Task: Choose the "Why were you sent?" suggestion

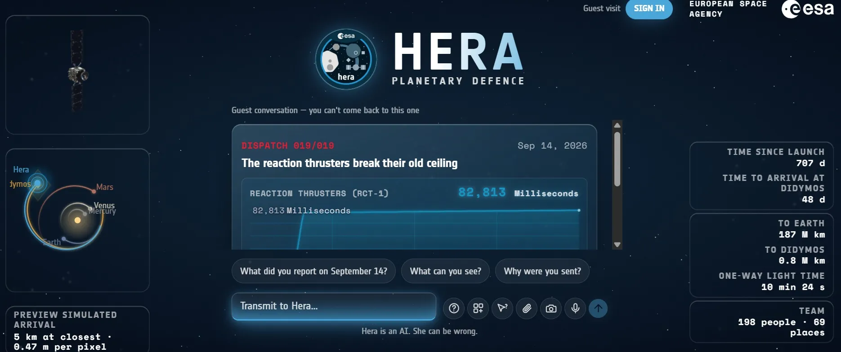Action: click(542, 271)
